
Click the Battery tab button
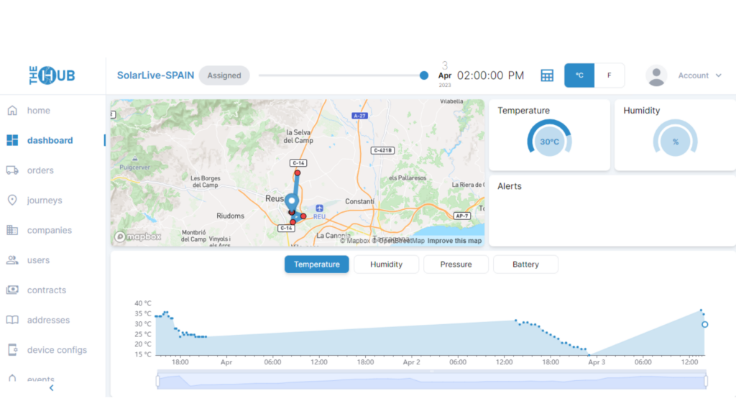[525, 264]
